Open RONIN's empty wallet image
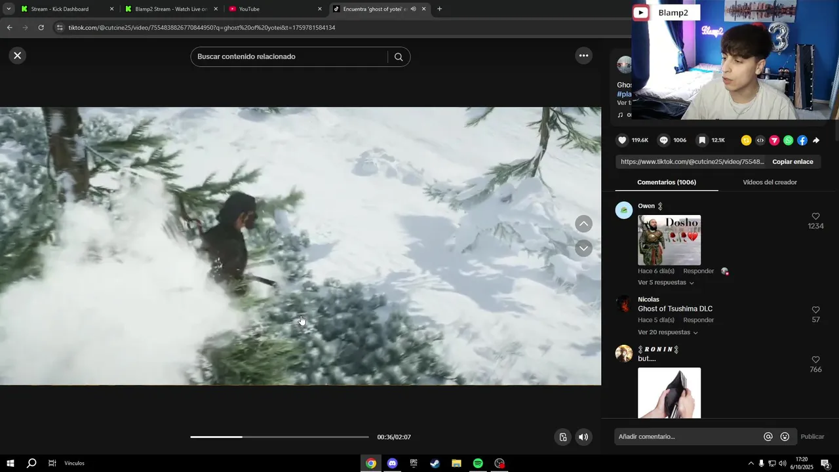Viewport: 839px width, 472px height. click(x=669, y=393)
